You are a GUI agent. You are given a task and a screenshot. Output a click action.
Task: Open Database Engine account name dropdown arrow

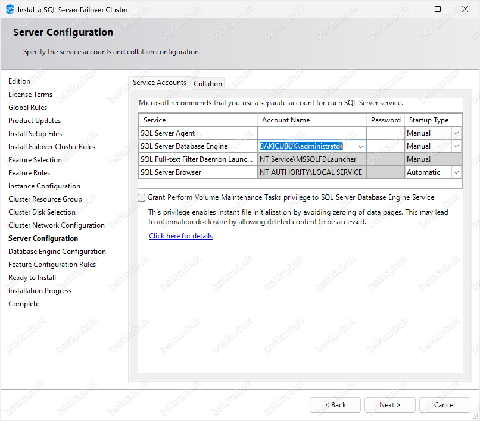coord(361,147)
